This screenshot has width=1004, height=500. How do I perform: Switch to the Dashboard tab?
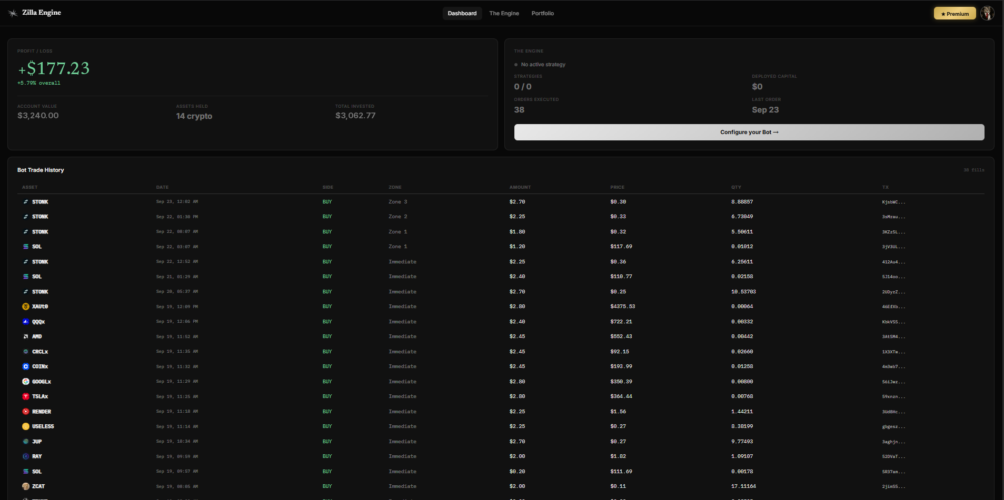click(x=462, y=13)
